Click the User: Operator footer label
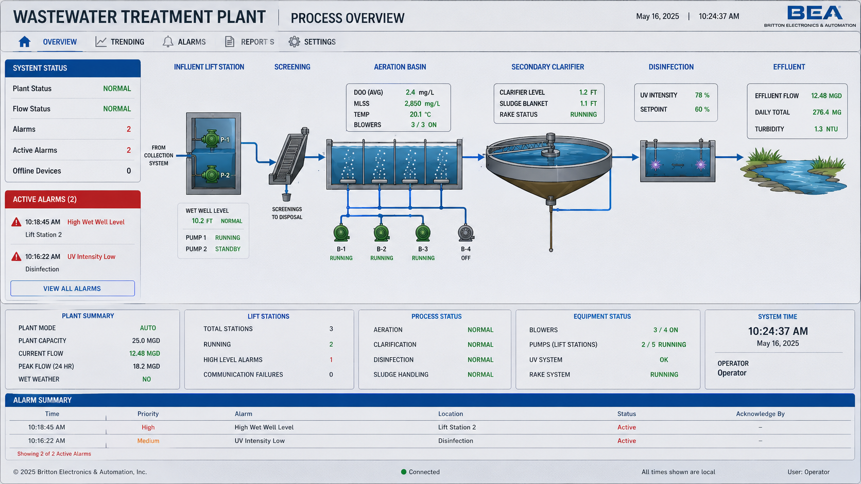The height and width of the screenshot is (484, 861). [x=808, y=472]
